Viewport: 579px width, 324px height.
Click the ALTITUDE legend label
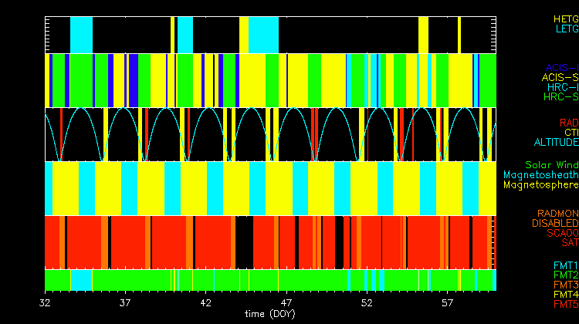pyautogui.click(x=555, y=143)
